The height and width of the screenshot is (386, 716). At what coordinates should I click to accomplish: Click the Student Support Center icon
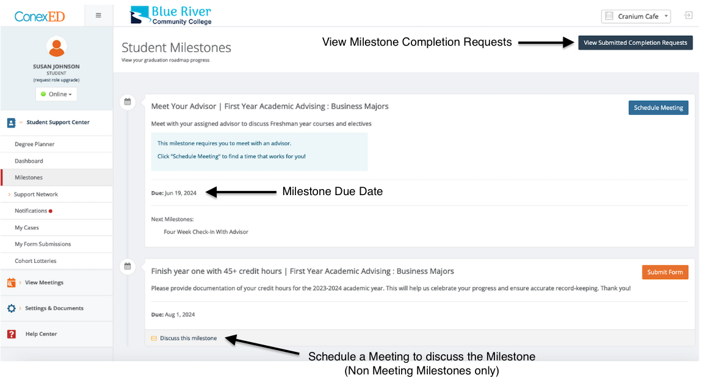tap(12, 123)
